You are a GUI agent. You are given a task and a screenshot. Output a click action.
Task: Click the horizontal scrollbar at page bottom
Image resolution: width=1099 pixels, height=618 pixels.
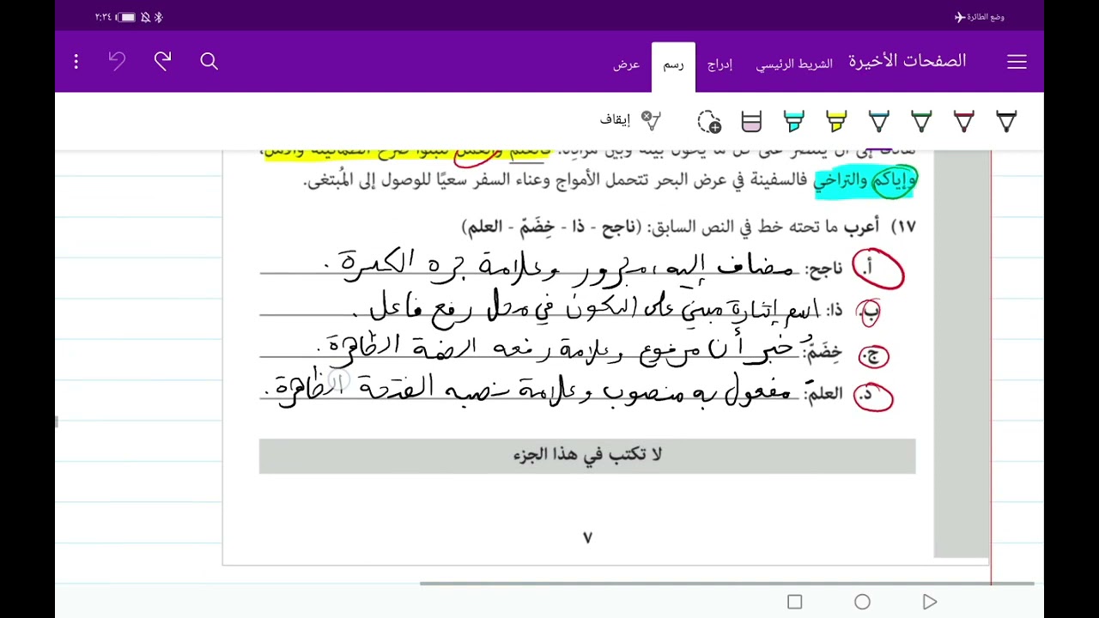[x=726, y=584]
